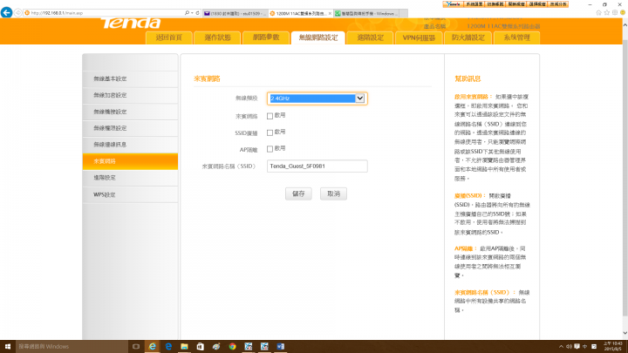Click the Windows taskbar search box

click(72, 347)
